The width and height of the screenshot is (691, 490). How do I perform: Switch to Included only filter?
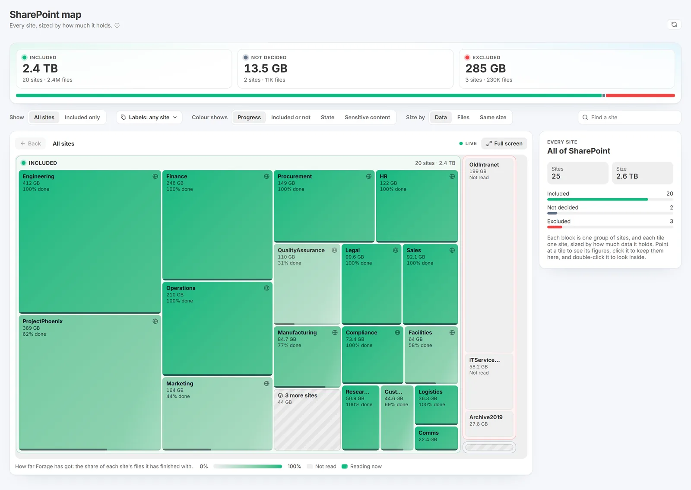[x=82, y=117]
